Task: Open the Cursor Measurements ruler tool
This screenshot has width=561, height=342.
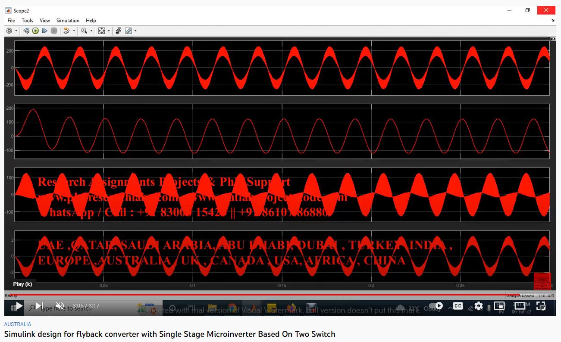Action: click(x=128, y=31)
